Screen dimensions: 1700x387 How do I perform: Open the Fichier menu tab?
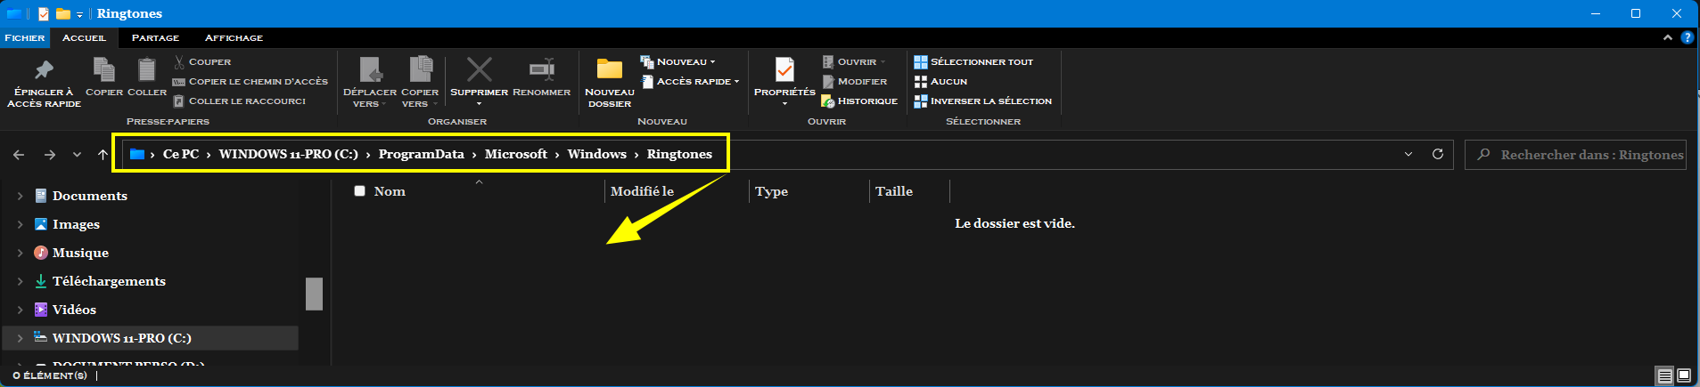point(24,37)
